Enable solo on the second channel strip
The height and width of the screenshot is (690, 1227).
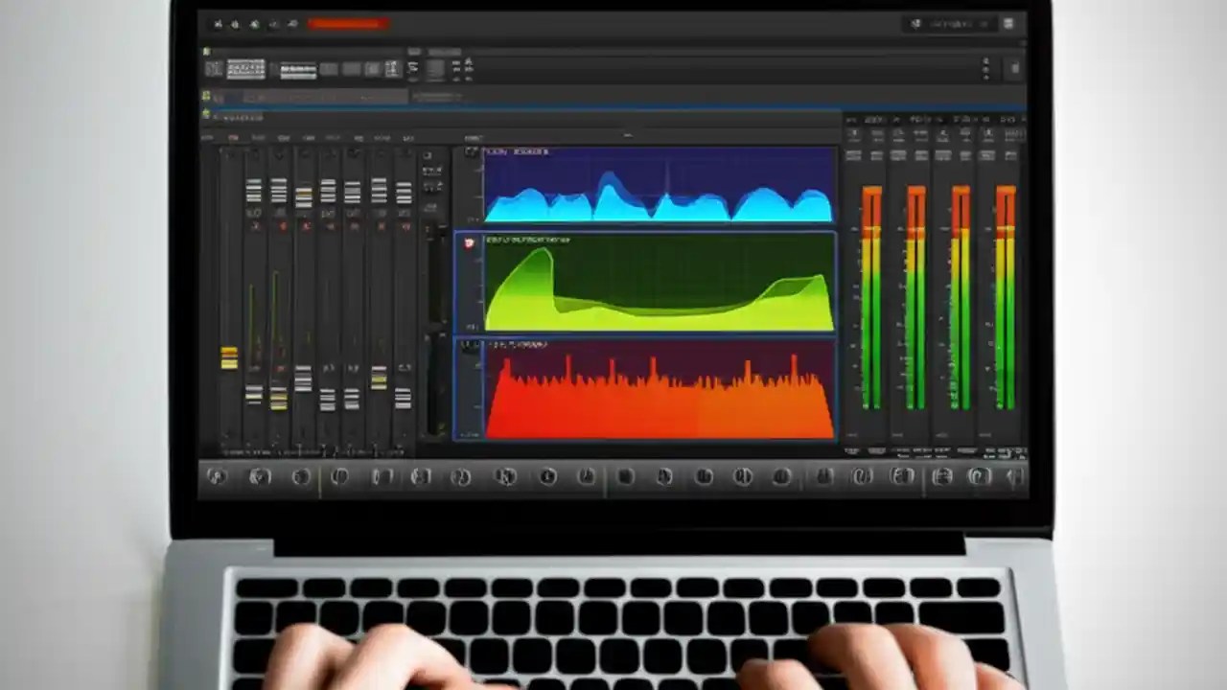tap(278, 226)
